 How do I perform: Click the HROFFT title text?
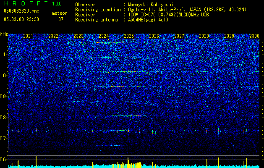[26, 3]
